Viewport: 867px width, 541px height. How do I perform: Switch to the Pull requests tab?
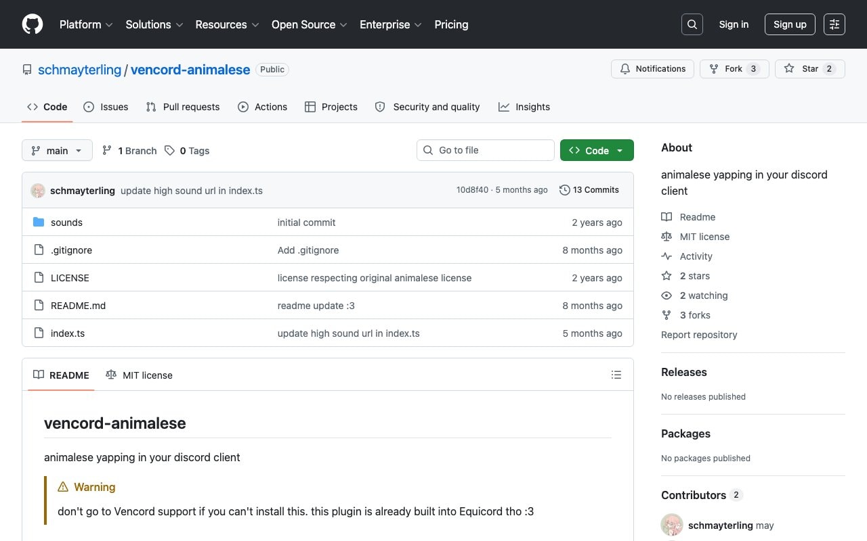click(183, 107)
